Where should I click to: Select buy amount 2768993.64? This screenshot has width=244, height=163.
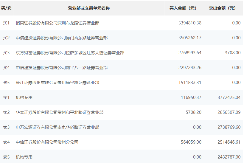pyautogui.click(x=190, y=53)
